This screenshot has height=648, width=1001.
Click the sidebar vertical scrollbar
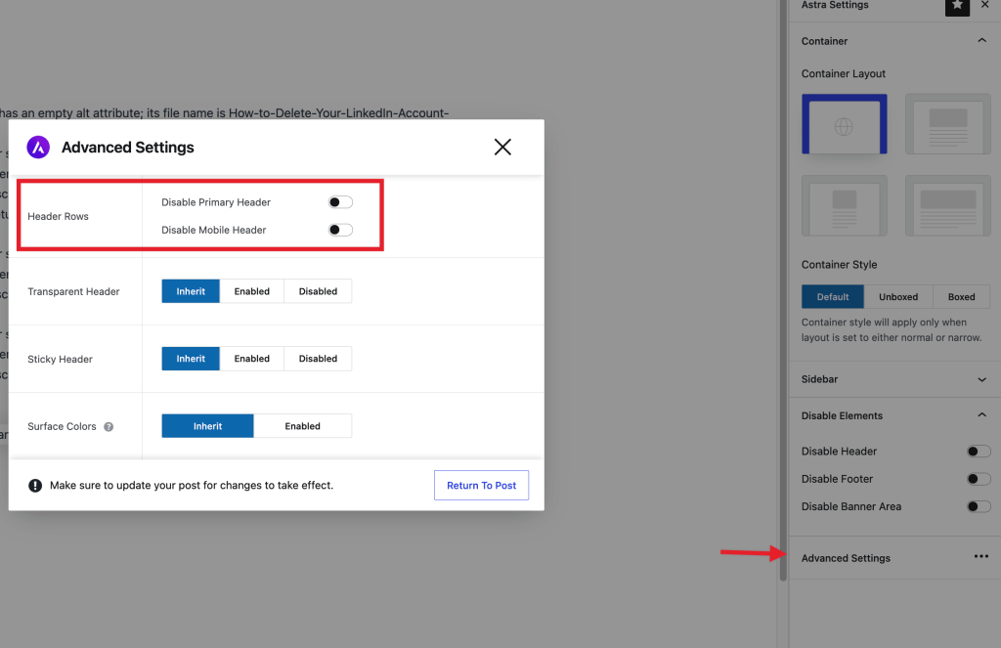(x=783, y=290)
